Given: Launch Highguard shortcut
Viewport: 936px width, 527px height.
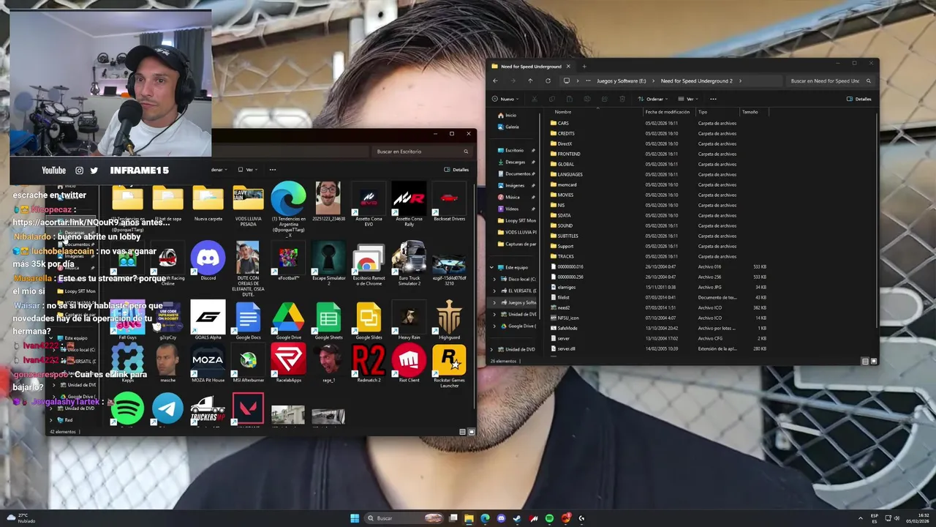Looking at the screenshot, I should pos(449,321).
